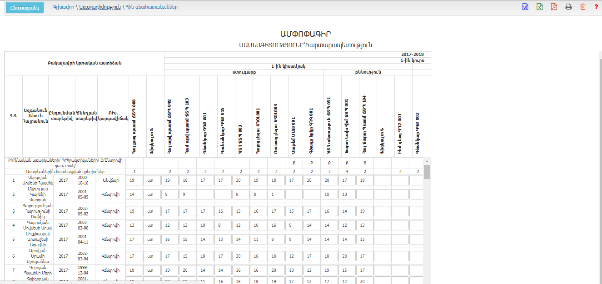Export the report to Excel
602x284 pixels.
pos(540,7)
